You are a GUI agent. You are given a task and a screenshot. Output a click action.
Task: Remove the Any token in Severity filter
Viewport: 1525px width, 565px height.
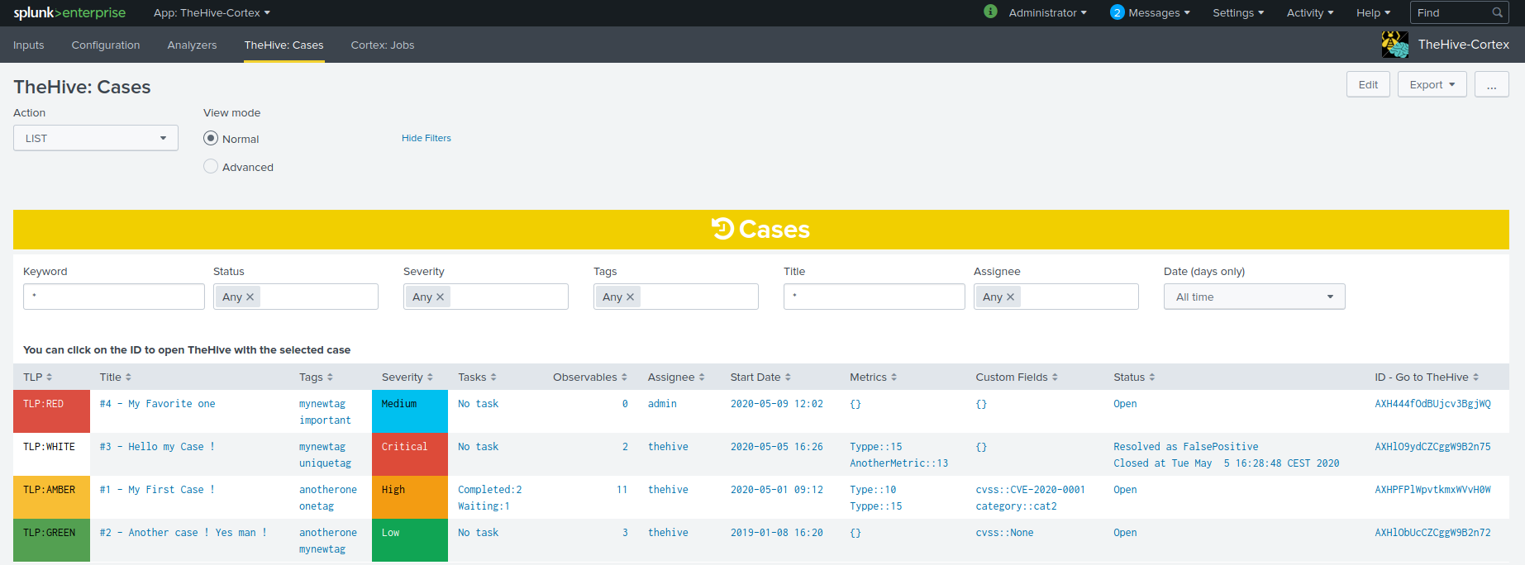[441, 297]
